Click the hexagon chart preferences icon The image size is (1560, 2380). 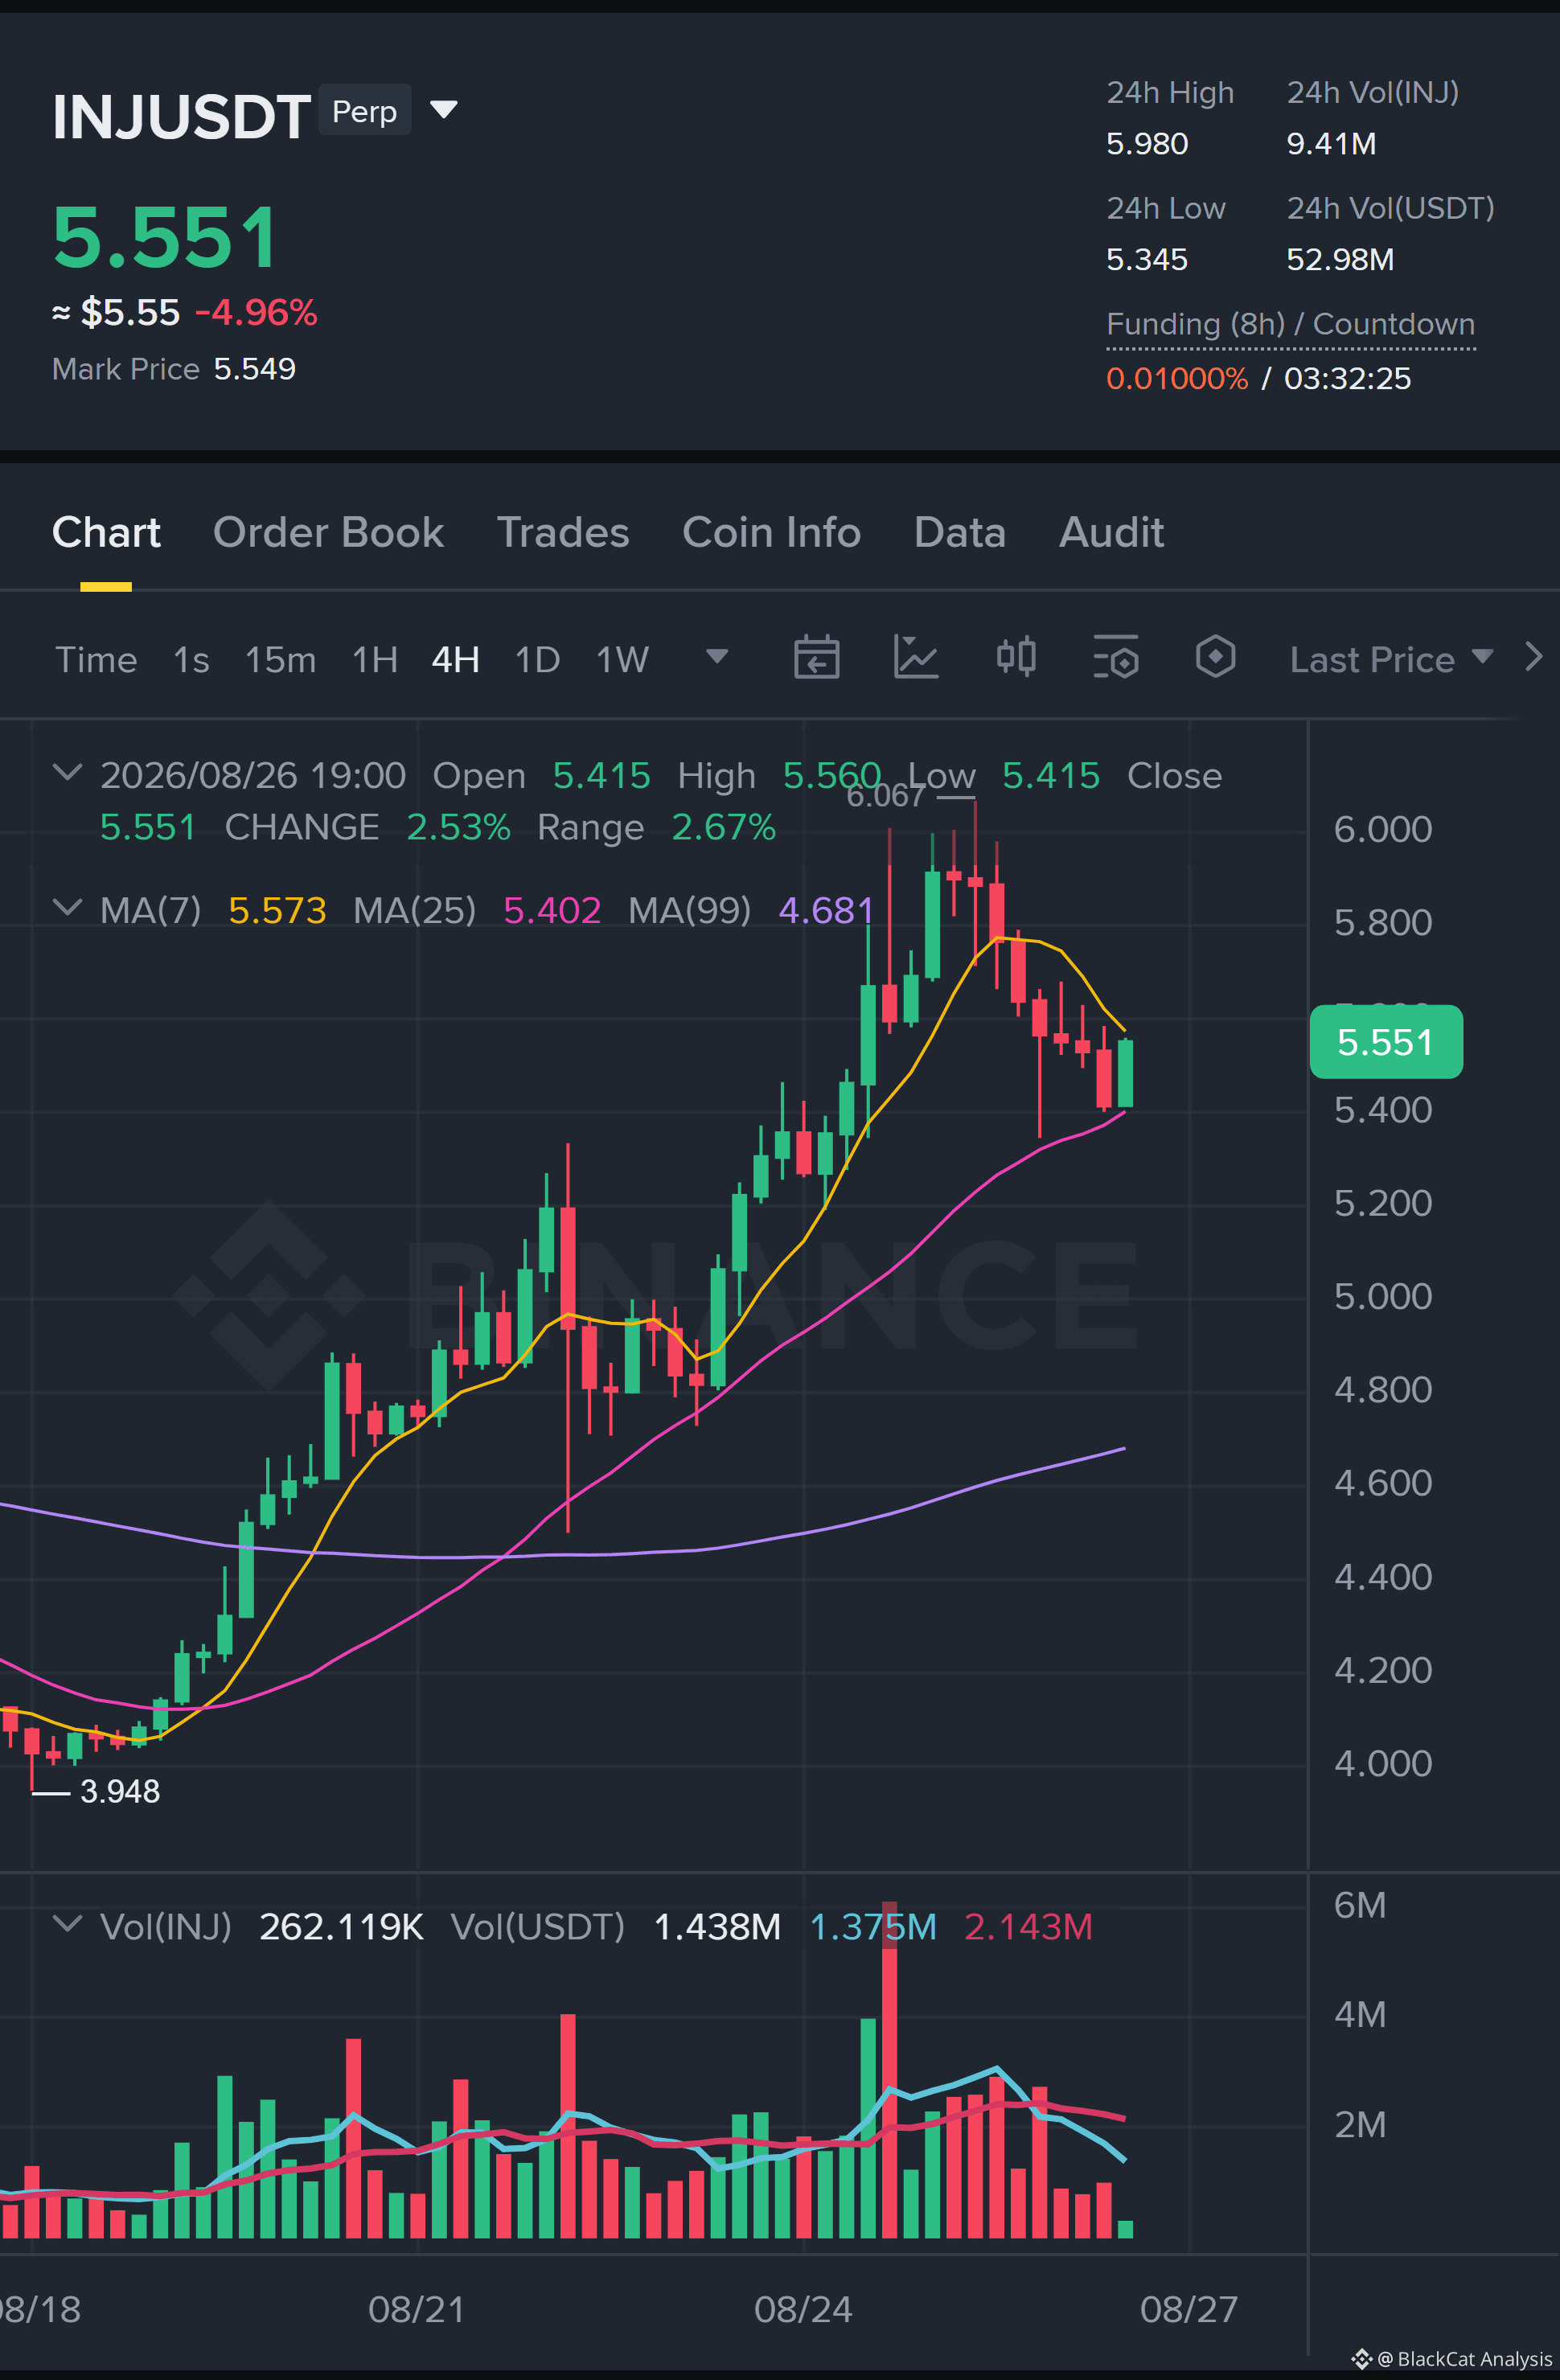click(x=1216, y=658)
